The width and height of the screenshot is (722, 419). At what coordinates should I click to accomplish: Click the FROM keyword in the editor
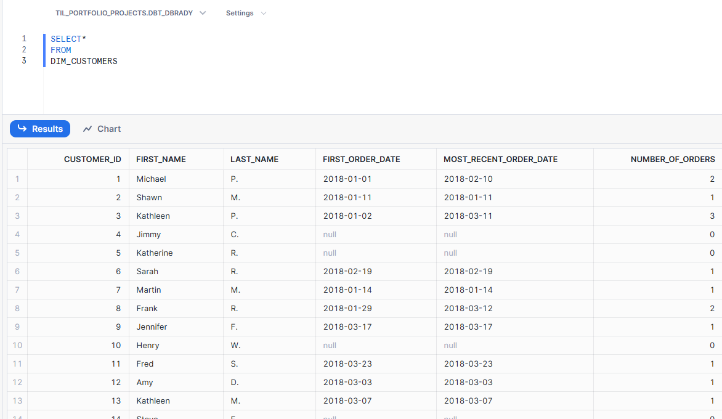click(61, 50)
